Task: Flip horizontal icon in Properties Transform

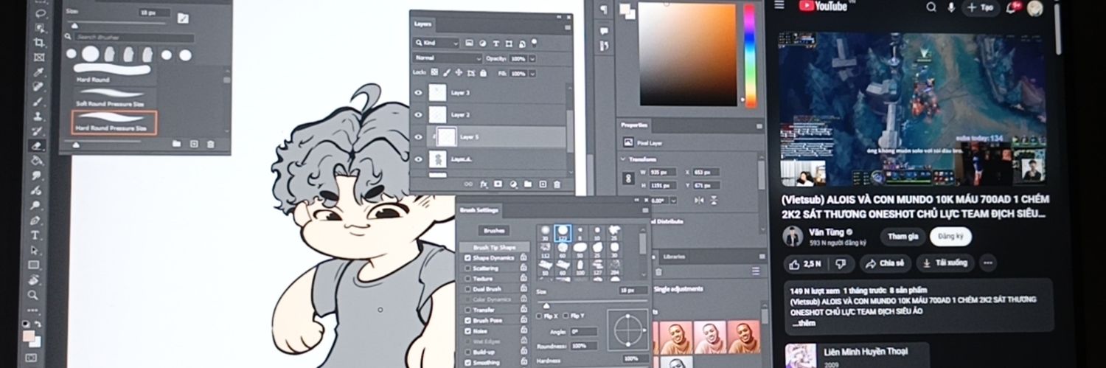Action: coord(698,200)
